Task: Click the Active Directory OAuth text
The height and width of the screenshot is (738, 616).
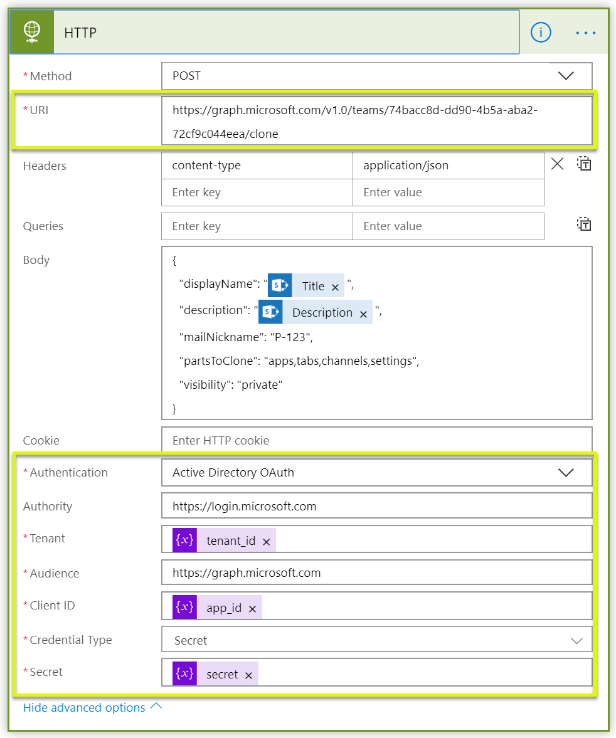Action: pos(233,473)
